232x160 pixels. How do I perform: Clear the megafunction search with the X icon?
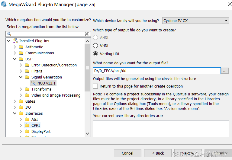87,34
